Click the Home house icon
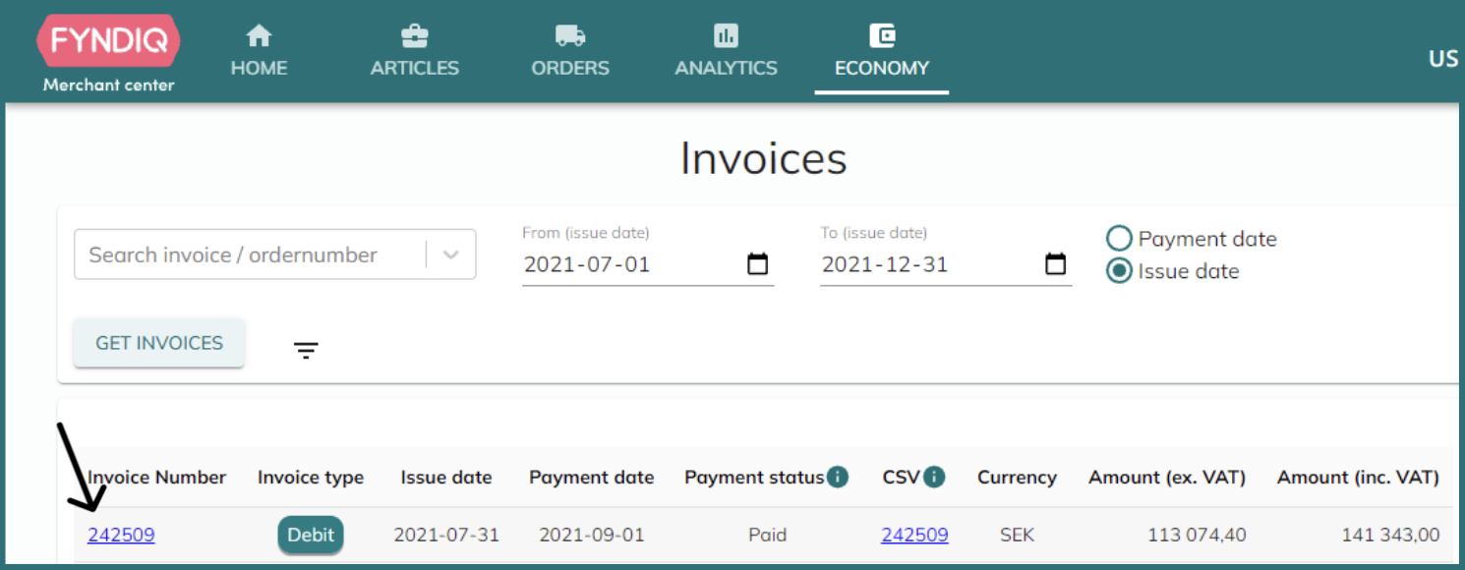 pos(259,36)
